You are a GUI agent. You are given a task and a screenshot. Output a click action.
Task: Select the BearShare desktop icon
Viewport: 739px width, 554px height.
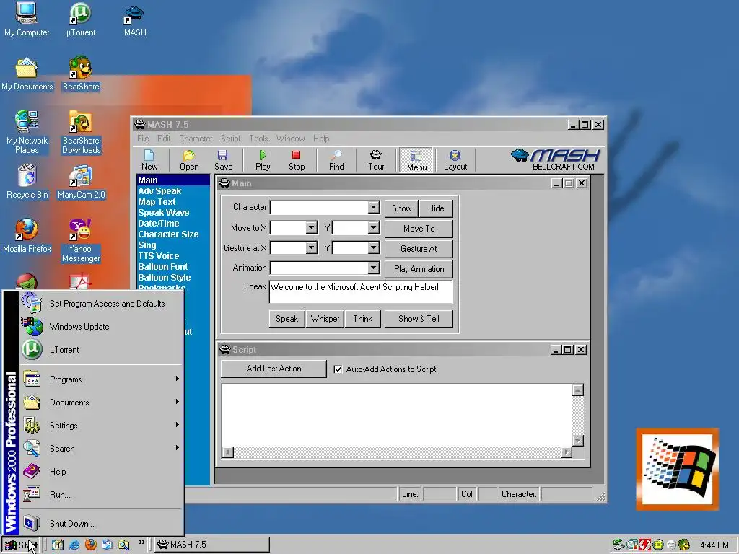coord(81,74)
